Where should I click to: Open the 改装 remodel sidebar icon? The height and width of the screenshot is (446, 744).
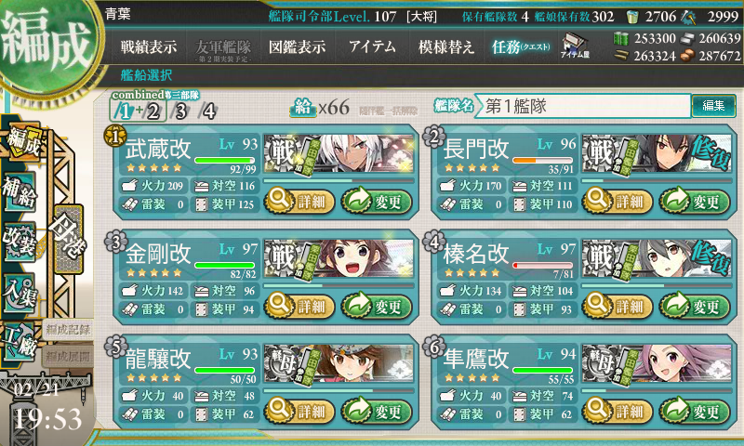pyautogui.click(x=19, y=242)
